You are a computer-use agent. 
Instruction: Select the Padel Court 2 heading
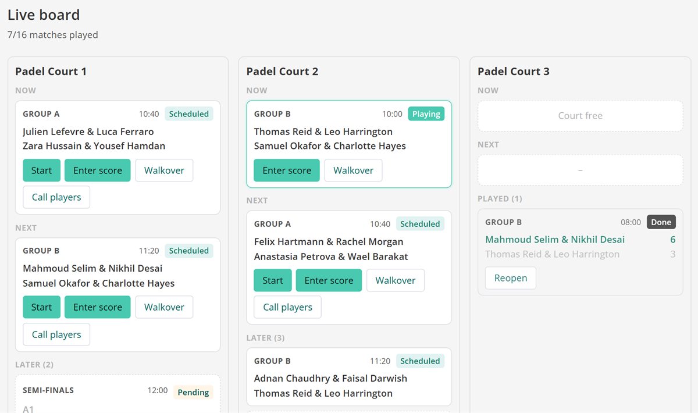282,72
